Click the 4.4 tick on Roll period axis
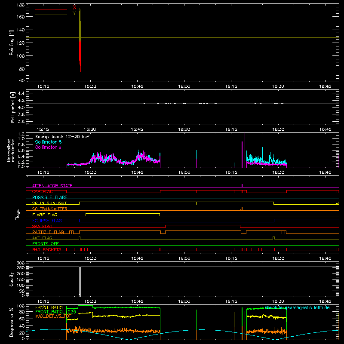The width and height of the screenshot is (344, 344). [21, 93]
